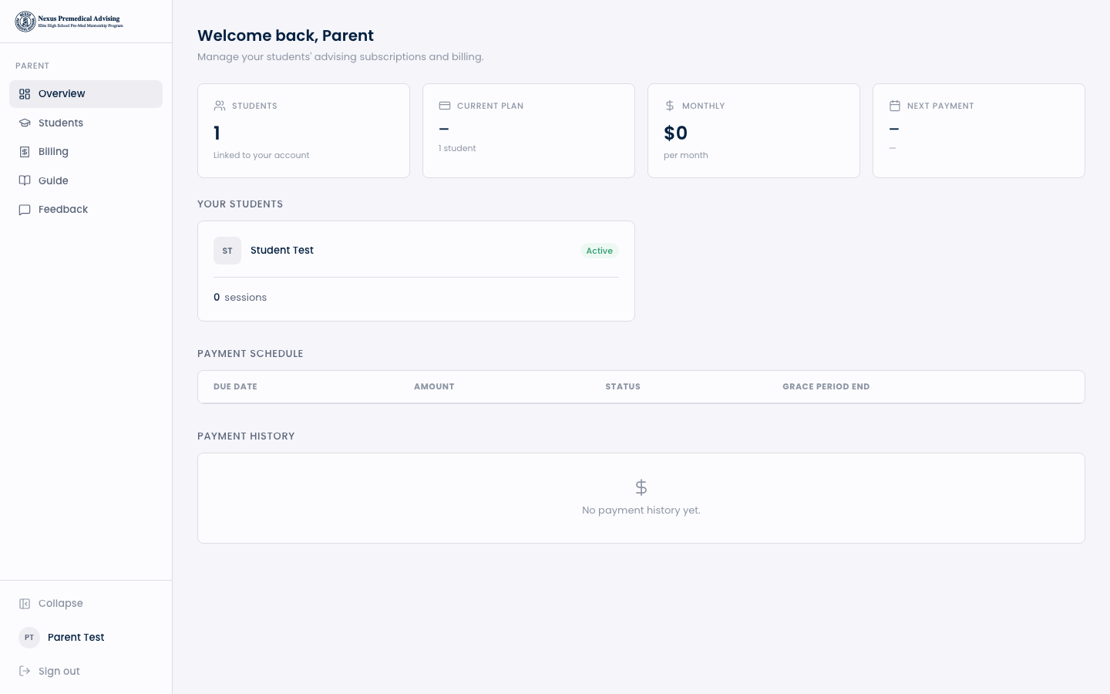Go to the Billing page
Screen dimensions: 1110x694
point(53,152)
